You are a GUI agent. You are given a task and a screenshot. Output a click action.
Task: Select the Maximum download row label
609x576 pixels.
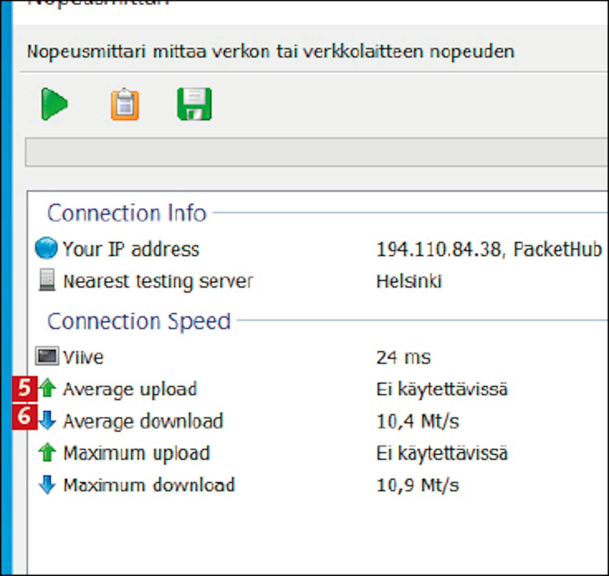point(149,485)
